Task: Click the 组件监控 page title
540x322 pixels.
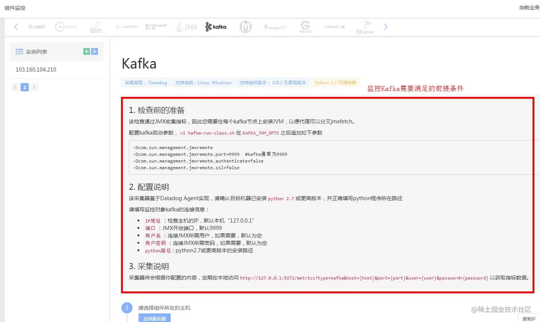Action: (15, 8)
